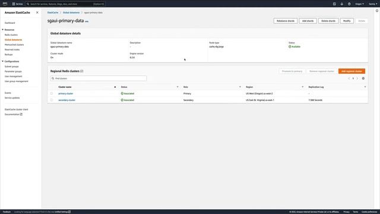
Task: Close the Amazon ElastiCache side navigation
Action: pyautogui.click(x=37, y=12)
